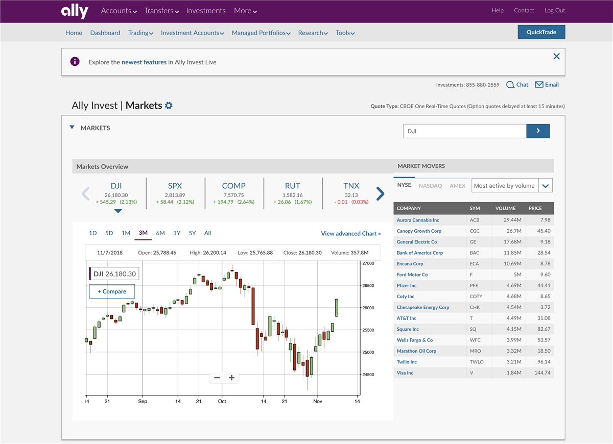Select the NYSE market movers tab

pyautogui.click(x=404, y=185)
